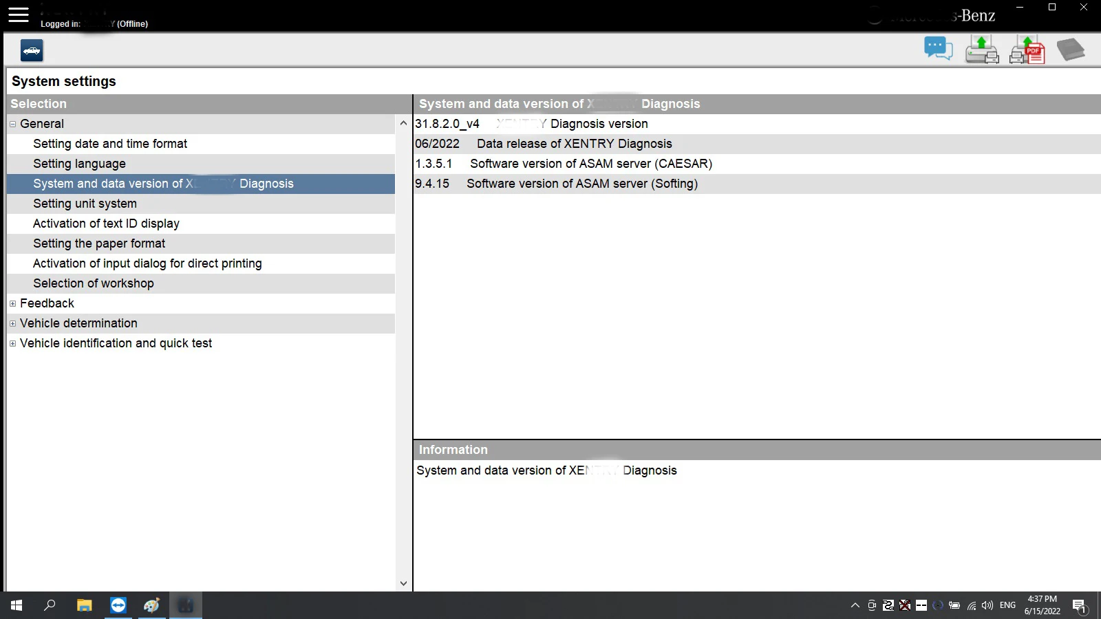Open the hamburger main menu

tap(19, 15)
